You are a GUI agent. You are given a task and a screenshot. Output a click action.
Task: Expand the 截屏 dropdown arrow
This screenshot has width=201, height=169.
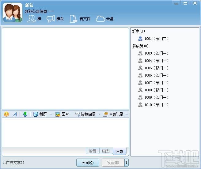51,114
